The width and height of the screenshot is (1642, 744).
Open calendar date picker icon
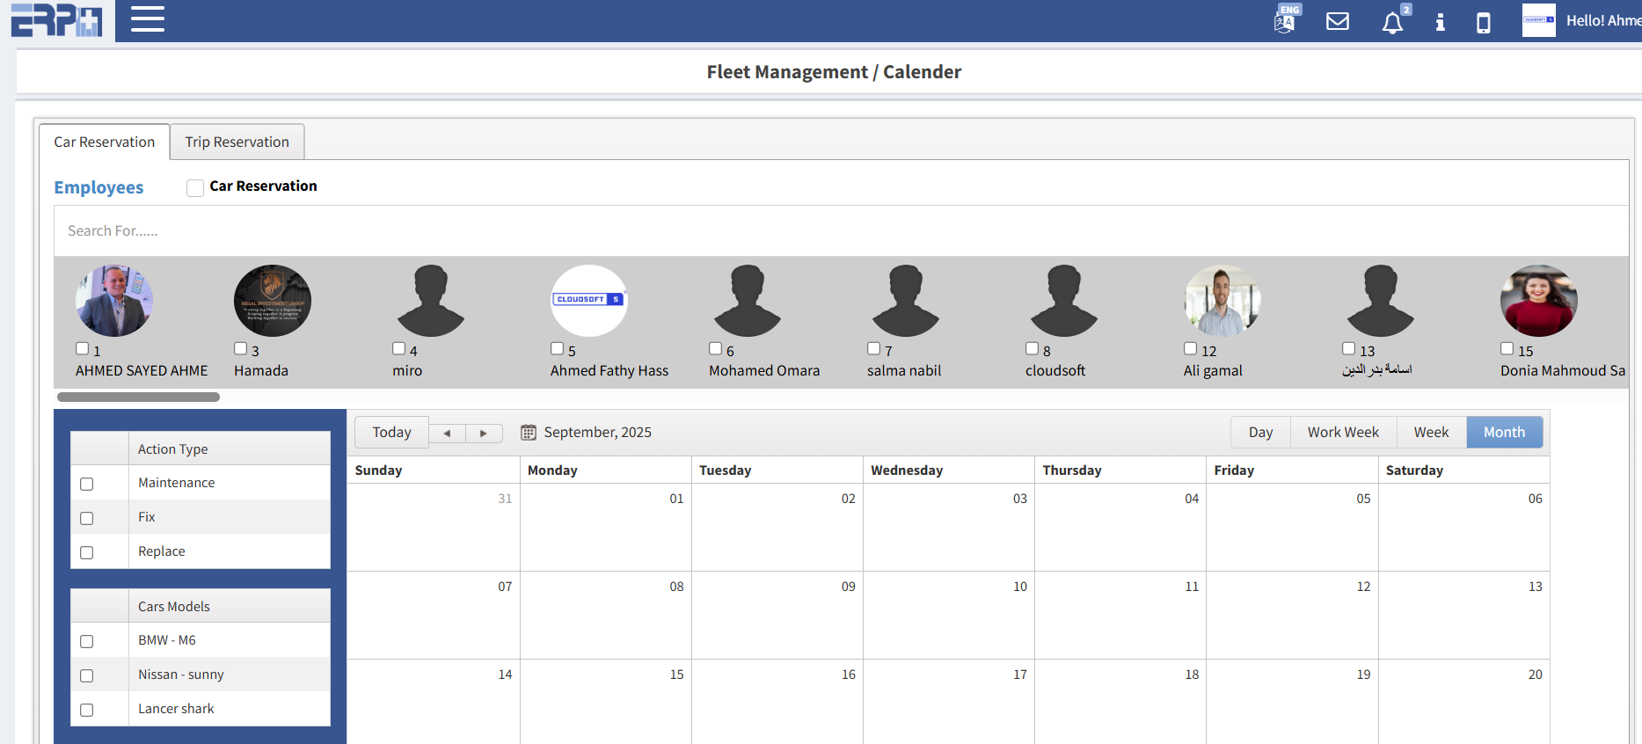pyautogui.click(x=529, y=433)
